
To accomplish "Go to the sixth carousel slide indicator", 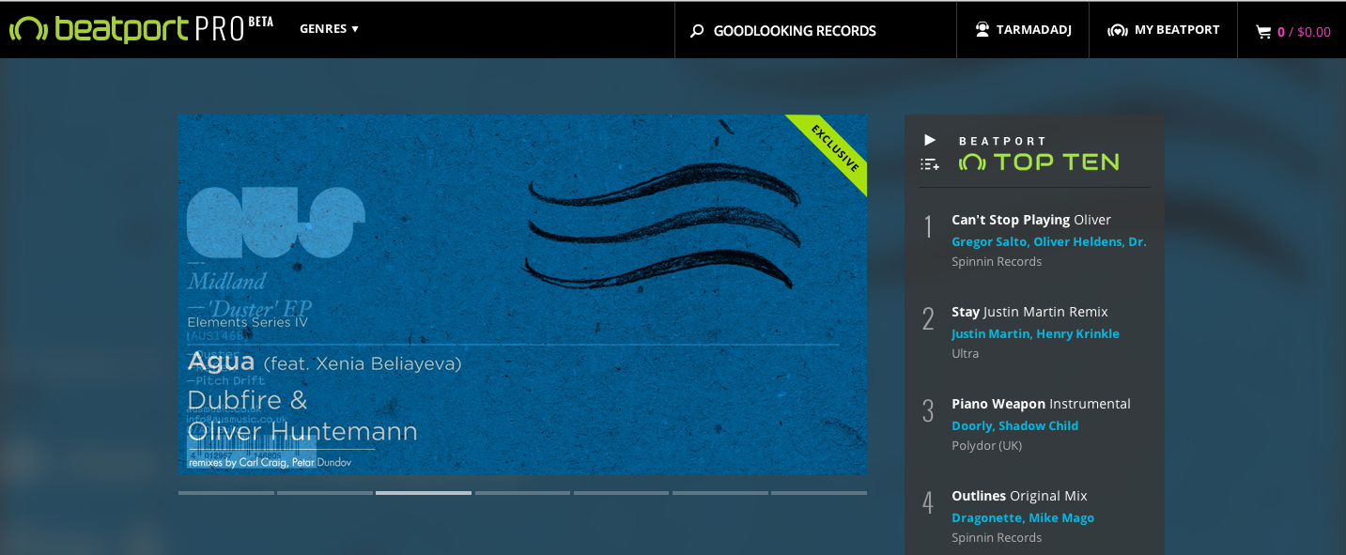I will 720,492.
